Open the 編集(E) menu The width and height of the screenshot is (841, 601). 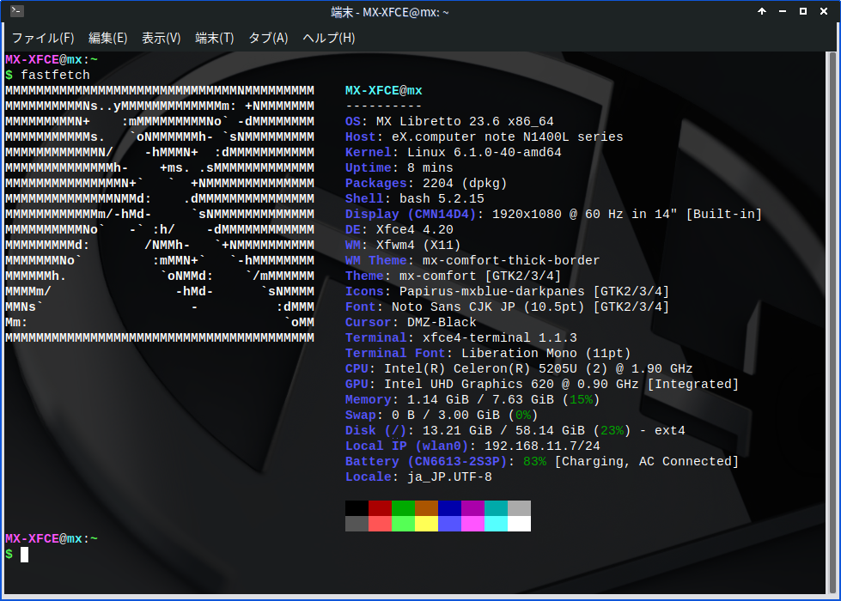[x=107, y=38]
